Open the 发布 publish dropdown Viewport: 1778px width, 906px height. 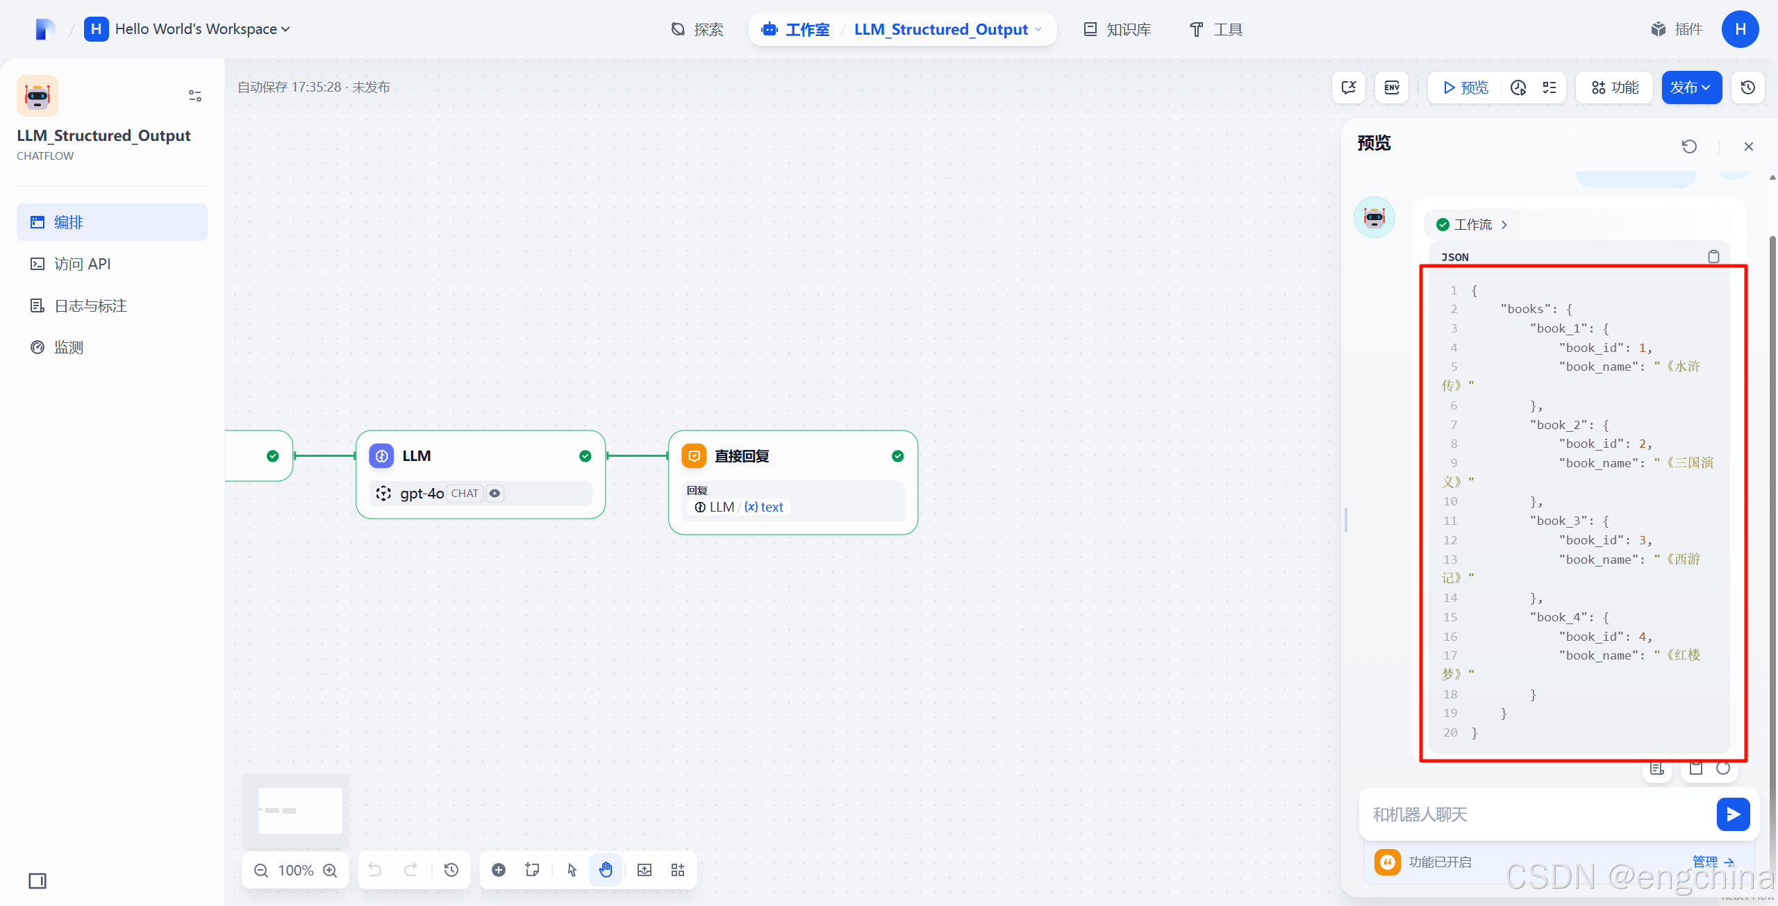(x=1690, y=87)
